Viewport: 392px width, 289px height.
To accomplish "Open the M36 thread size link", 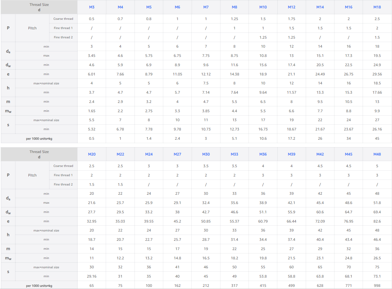I will pos(263,154).
